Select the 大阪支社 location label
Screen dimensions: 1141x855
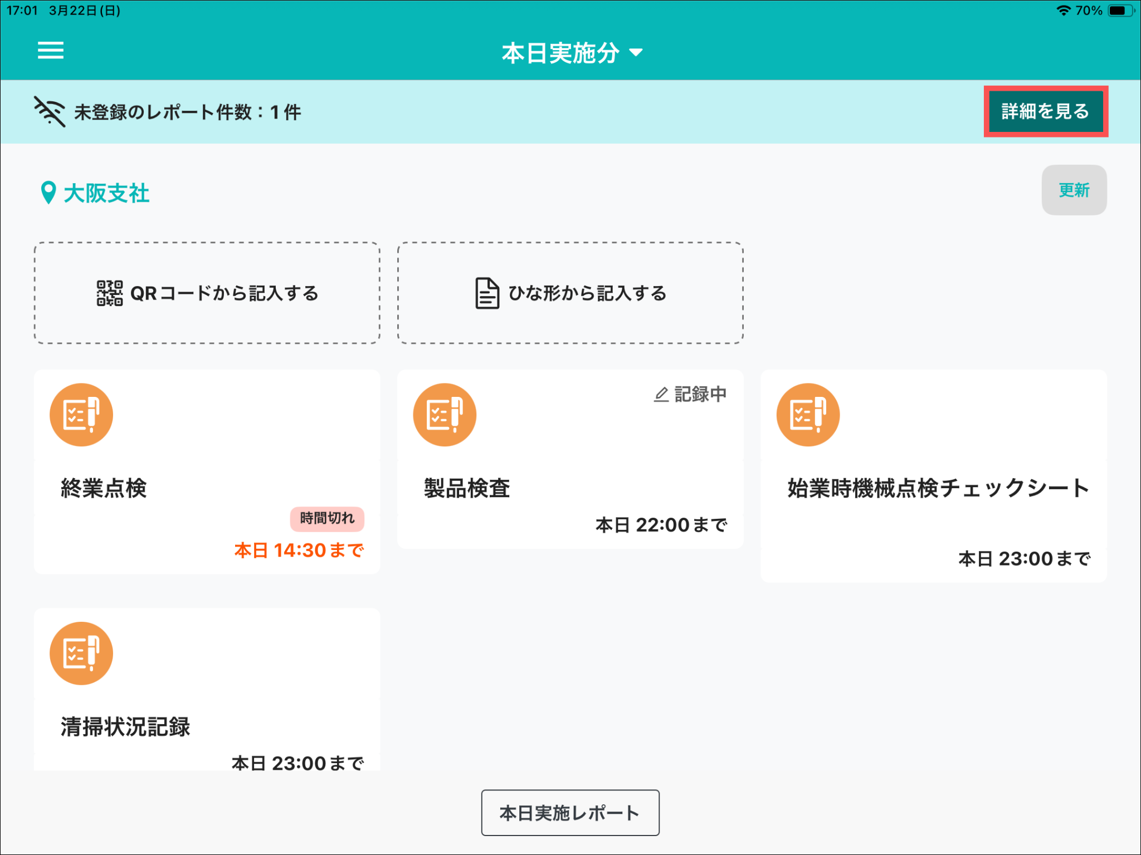pos(106,193)
